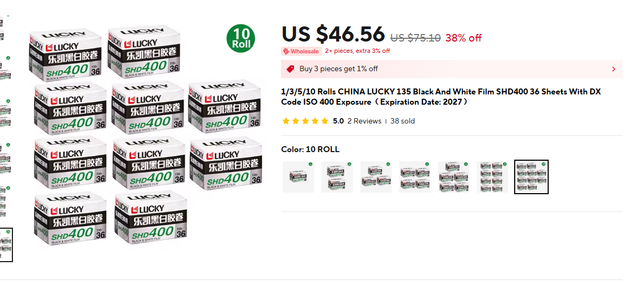This screenshot has height=301, width=628.
Task: Expand the Buy 3 pieces offer arrow
Action: (x=613, y=69)
